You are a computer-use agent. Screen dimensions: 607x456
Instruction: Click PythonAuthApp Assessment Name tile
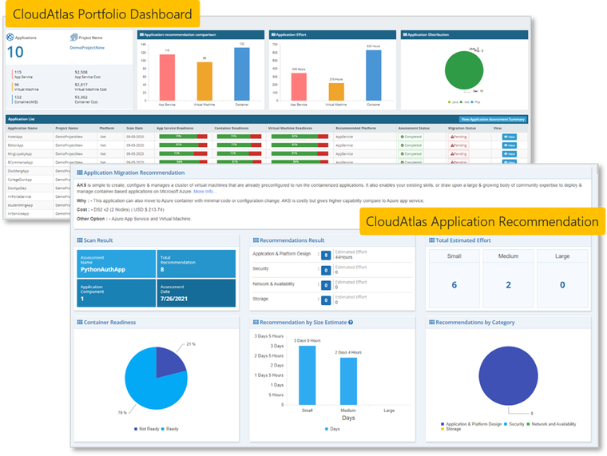(116, 264)
